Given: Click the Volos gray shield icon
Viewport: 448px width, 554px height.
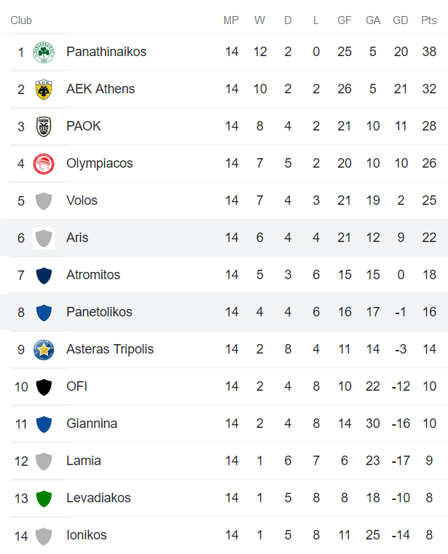Looking at the screenshot, I should tap(44, 201).
